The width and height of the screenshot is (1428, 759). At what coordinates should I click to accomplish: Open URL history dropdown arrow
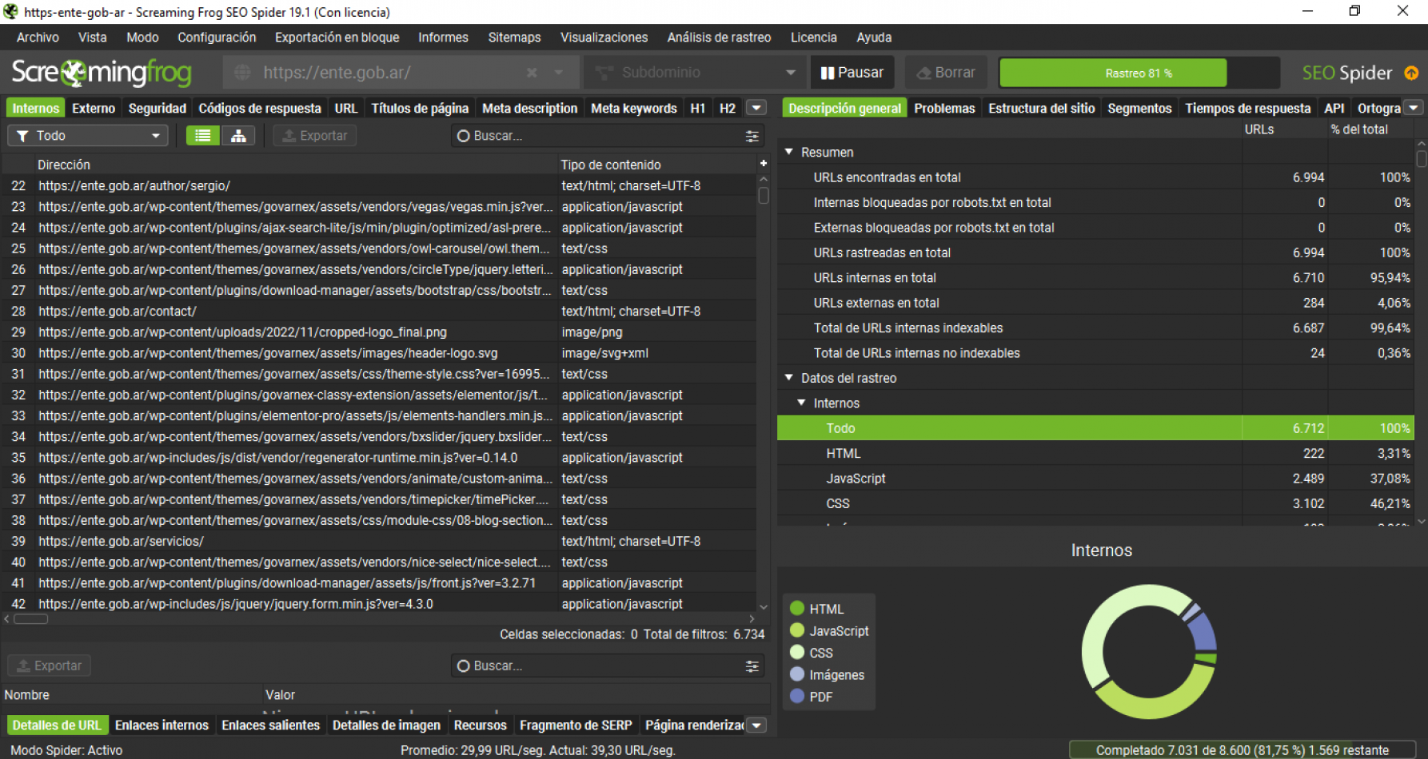(559, 73)
